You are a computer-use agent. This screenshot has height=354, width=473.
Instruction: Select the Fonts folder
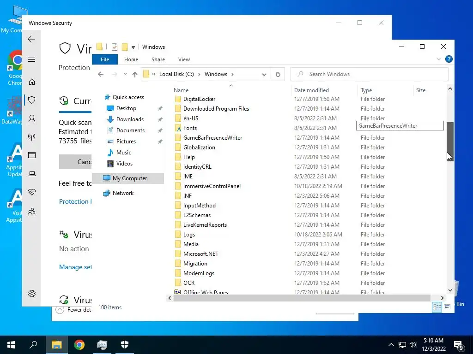[x=190, y=128]
